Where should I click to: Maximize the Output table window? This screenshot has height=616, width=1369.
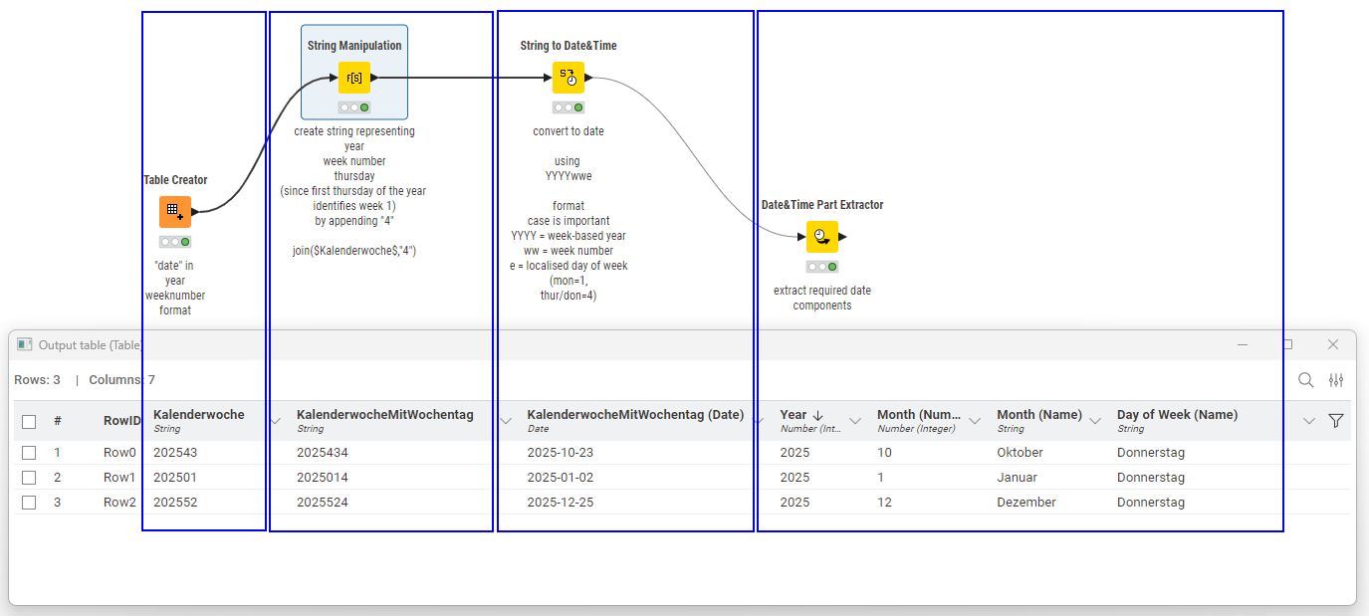tap(1287, 344)
